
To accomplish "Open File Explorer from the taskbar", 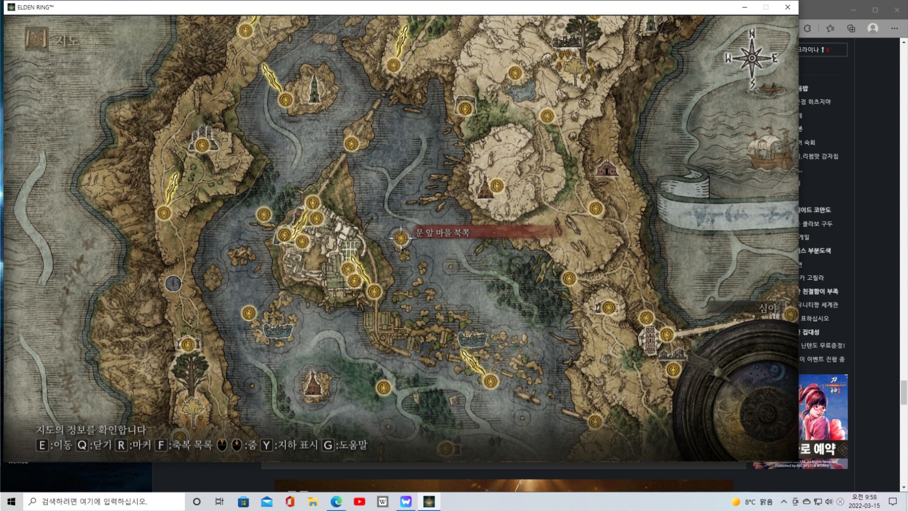I will click(313, 502).
